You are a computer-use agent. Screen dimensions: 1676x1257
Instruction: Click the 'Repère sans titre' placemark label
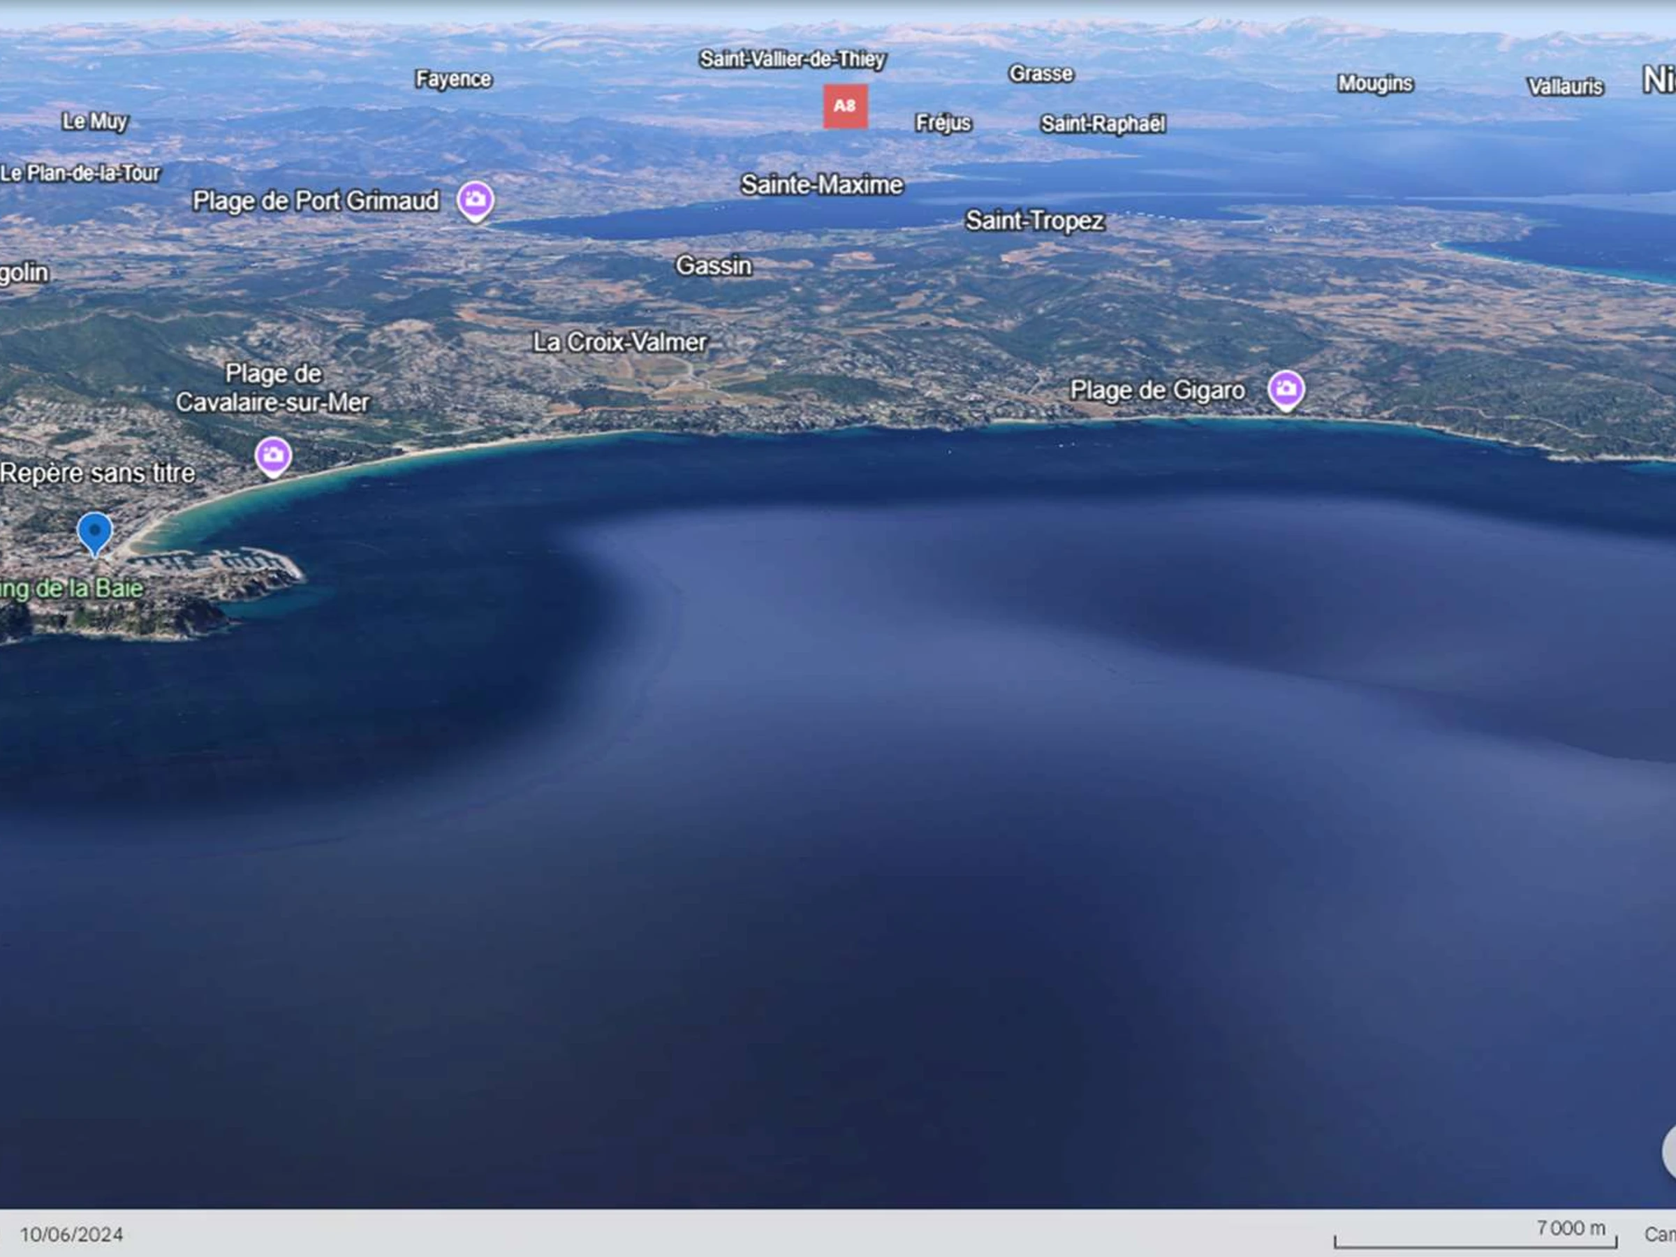point(98,473)
